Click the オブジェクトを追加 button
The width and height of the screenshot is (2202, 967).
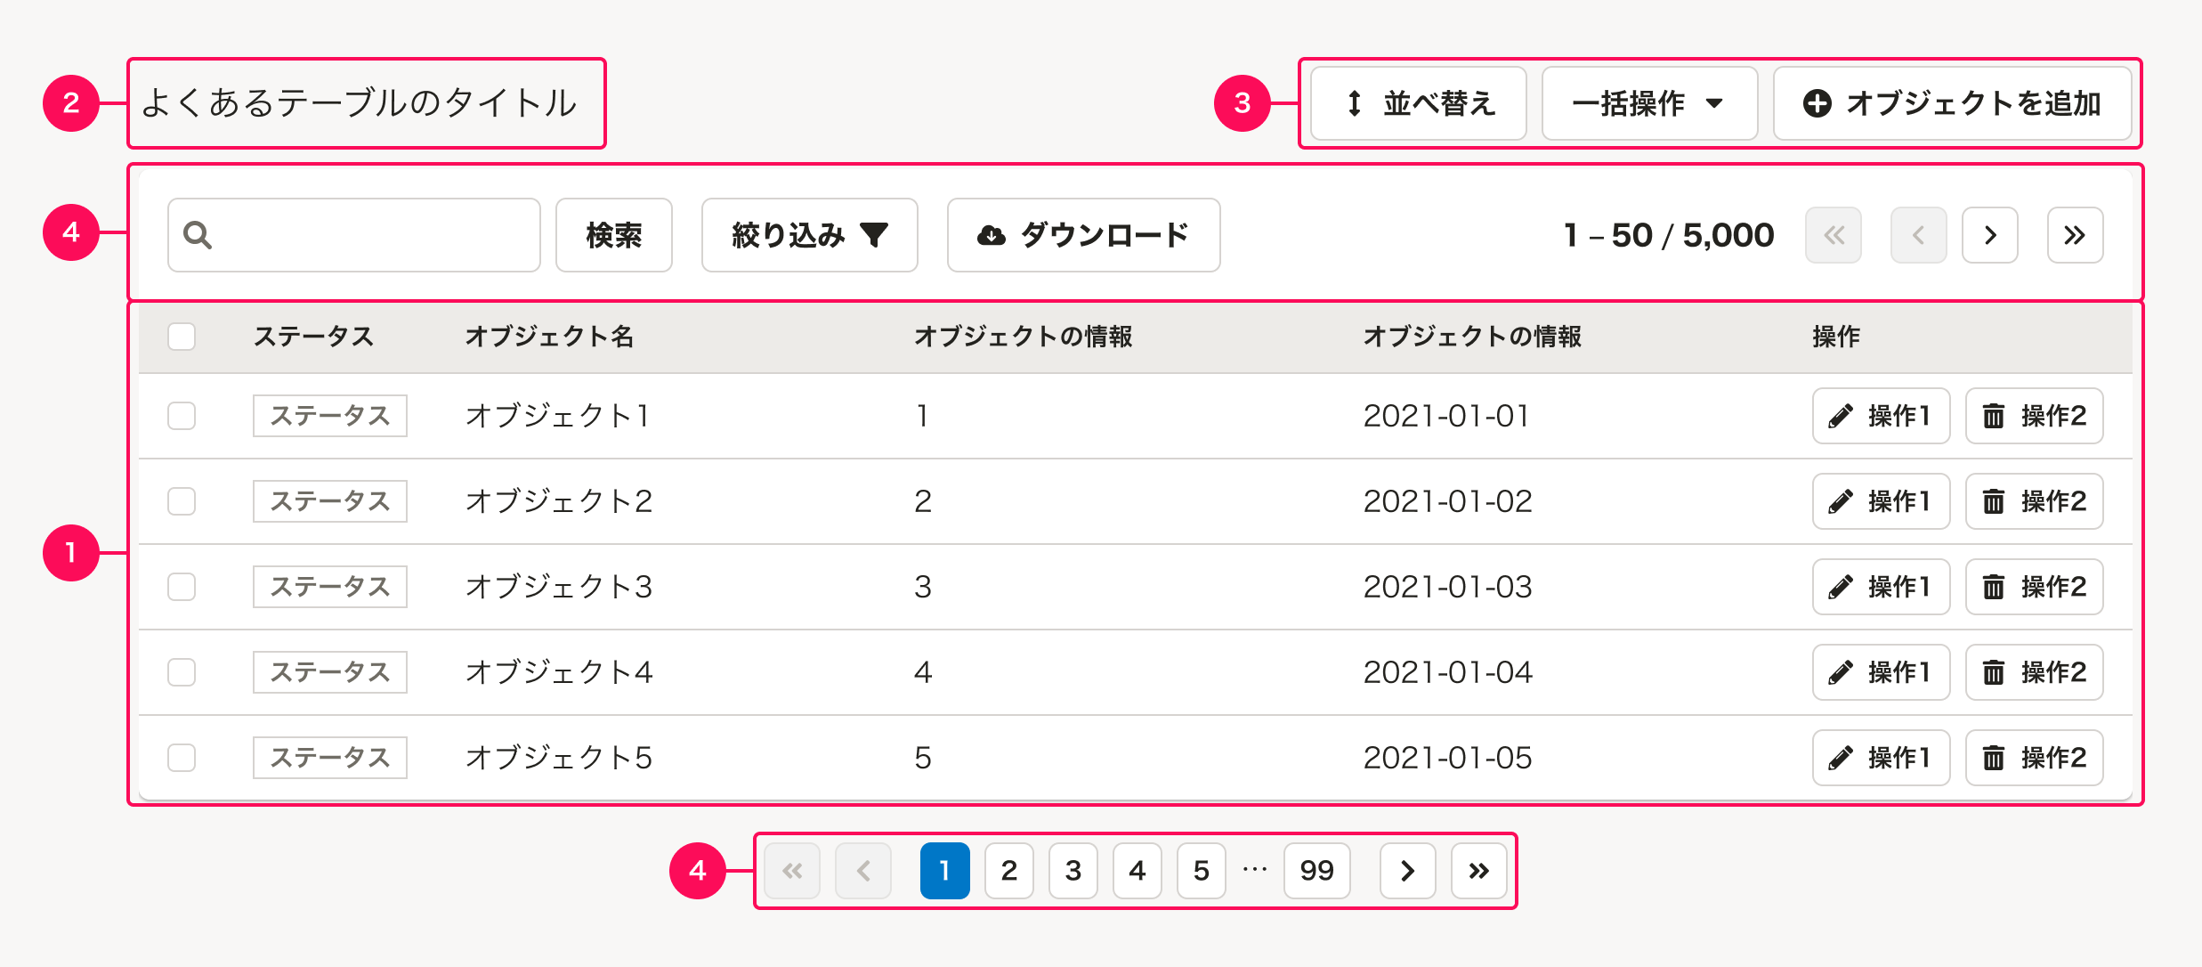pyautogui.click(x=1952, y=103)
